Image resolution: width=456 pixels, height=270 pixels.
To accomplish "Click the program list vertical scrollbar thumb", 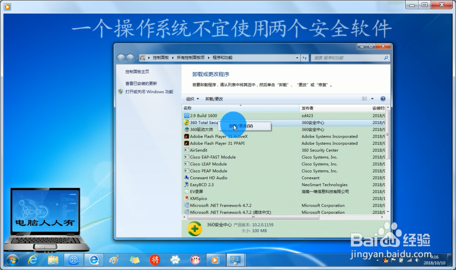I will pos(387,135).
